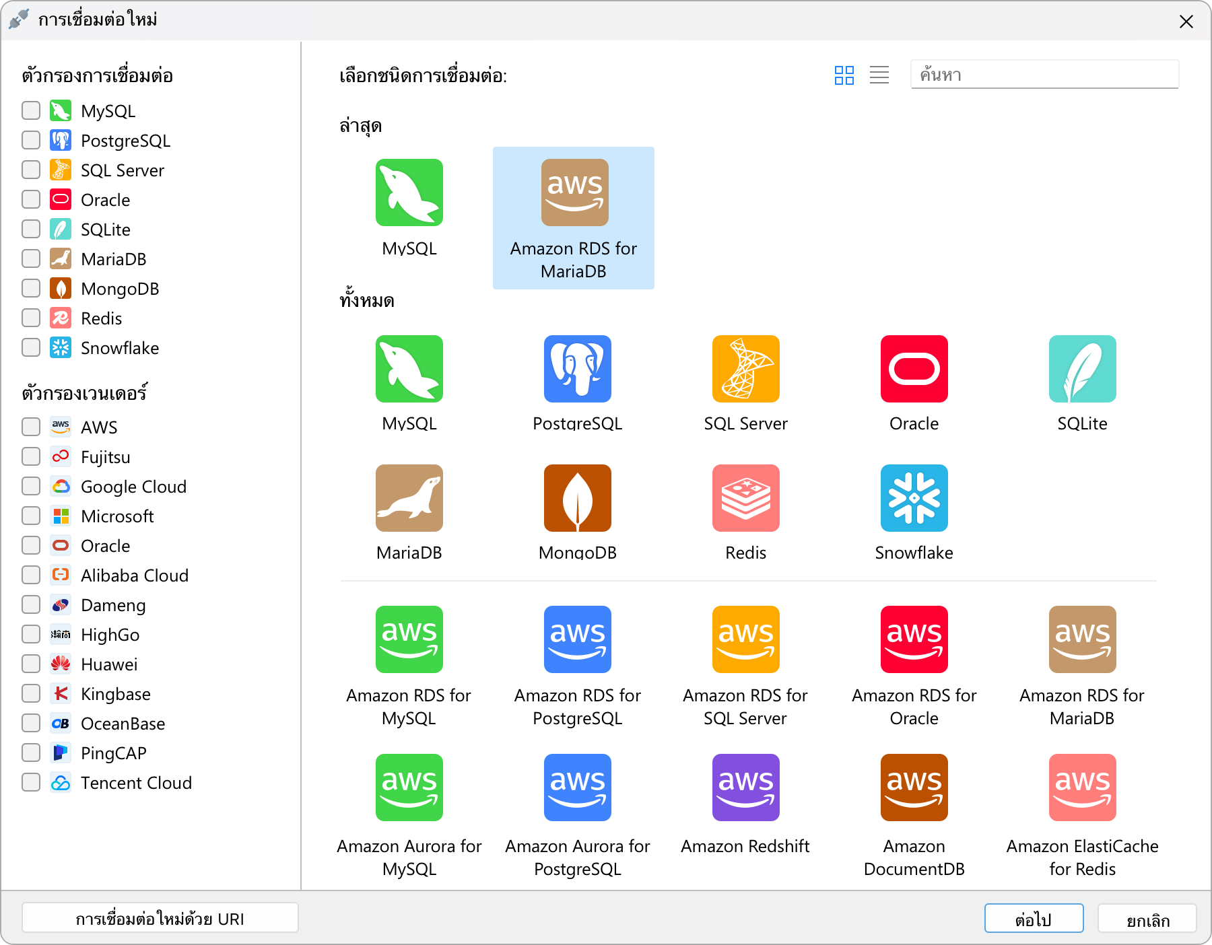The width and height of the screenshot is (1212, 945).
Task: Enable Fujitsu vendor filter checkbox
Action: pyautogui.click(x=31, y=456)
